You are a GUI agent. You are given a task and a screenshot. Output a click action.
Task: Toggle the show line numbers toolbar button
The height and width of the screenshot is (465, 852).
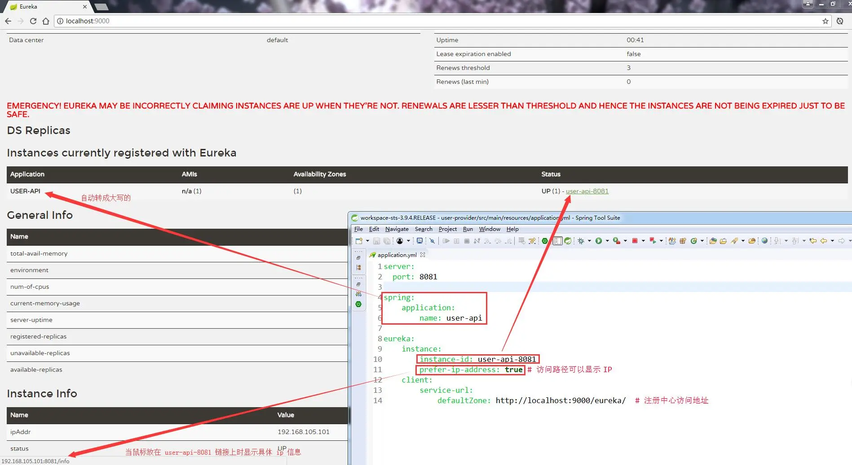point(557,241)
